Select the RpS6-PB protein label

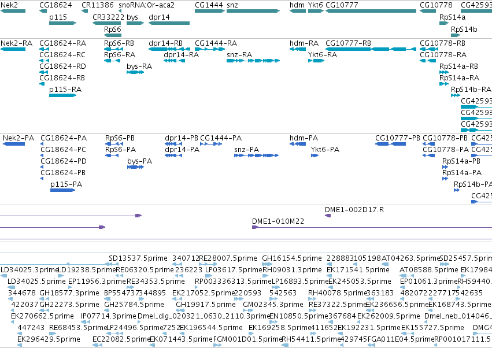(120, 138)
